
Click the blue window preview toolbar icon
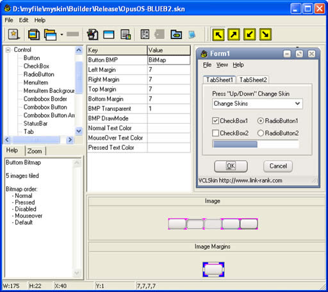tap(109, 35)
